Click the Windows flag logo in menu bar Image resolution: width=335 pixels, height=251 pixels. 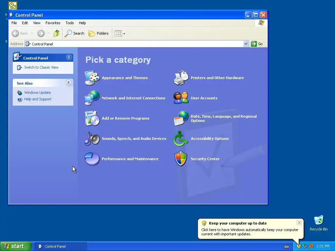point(261,23)
